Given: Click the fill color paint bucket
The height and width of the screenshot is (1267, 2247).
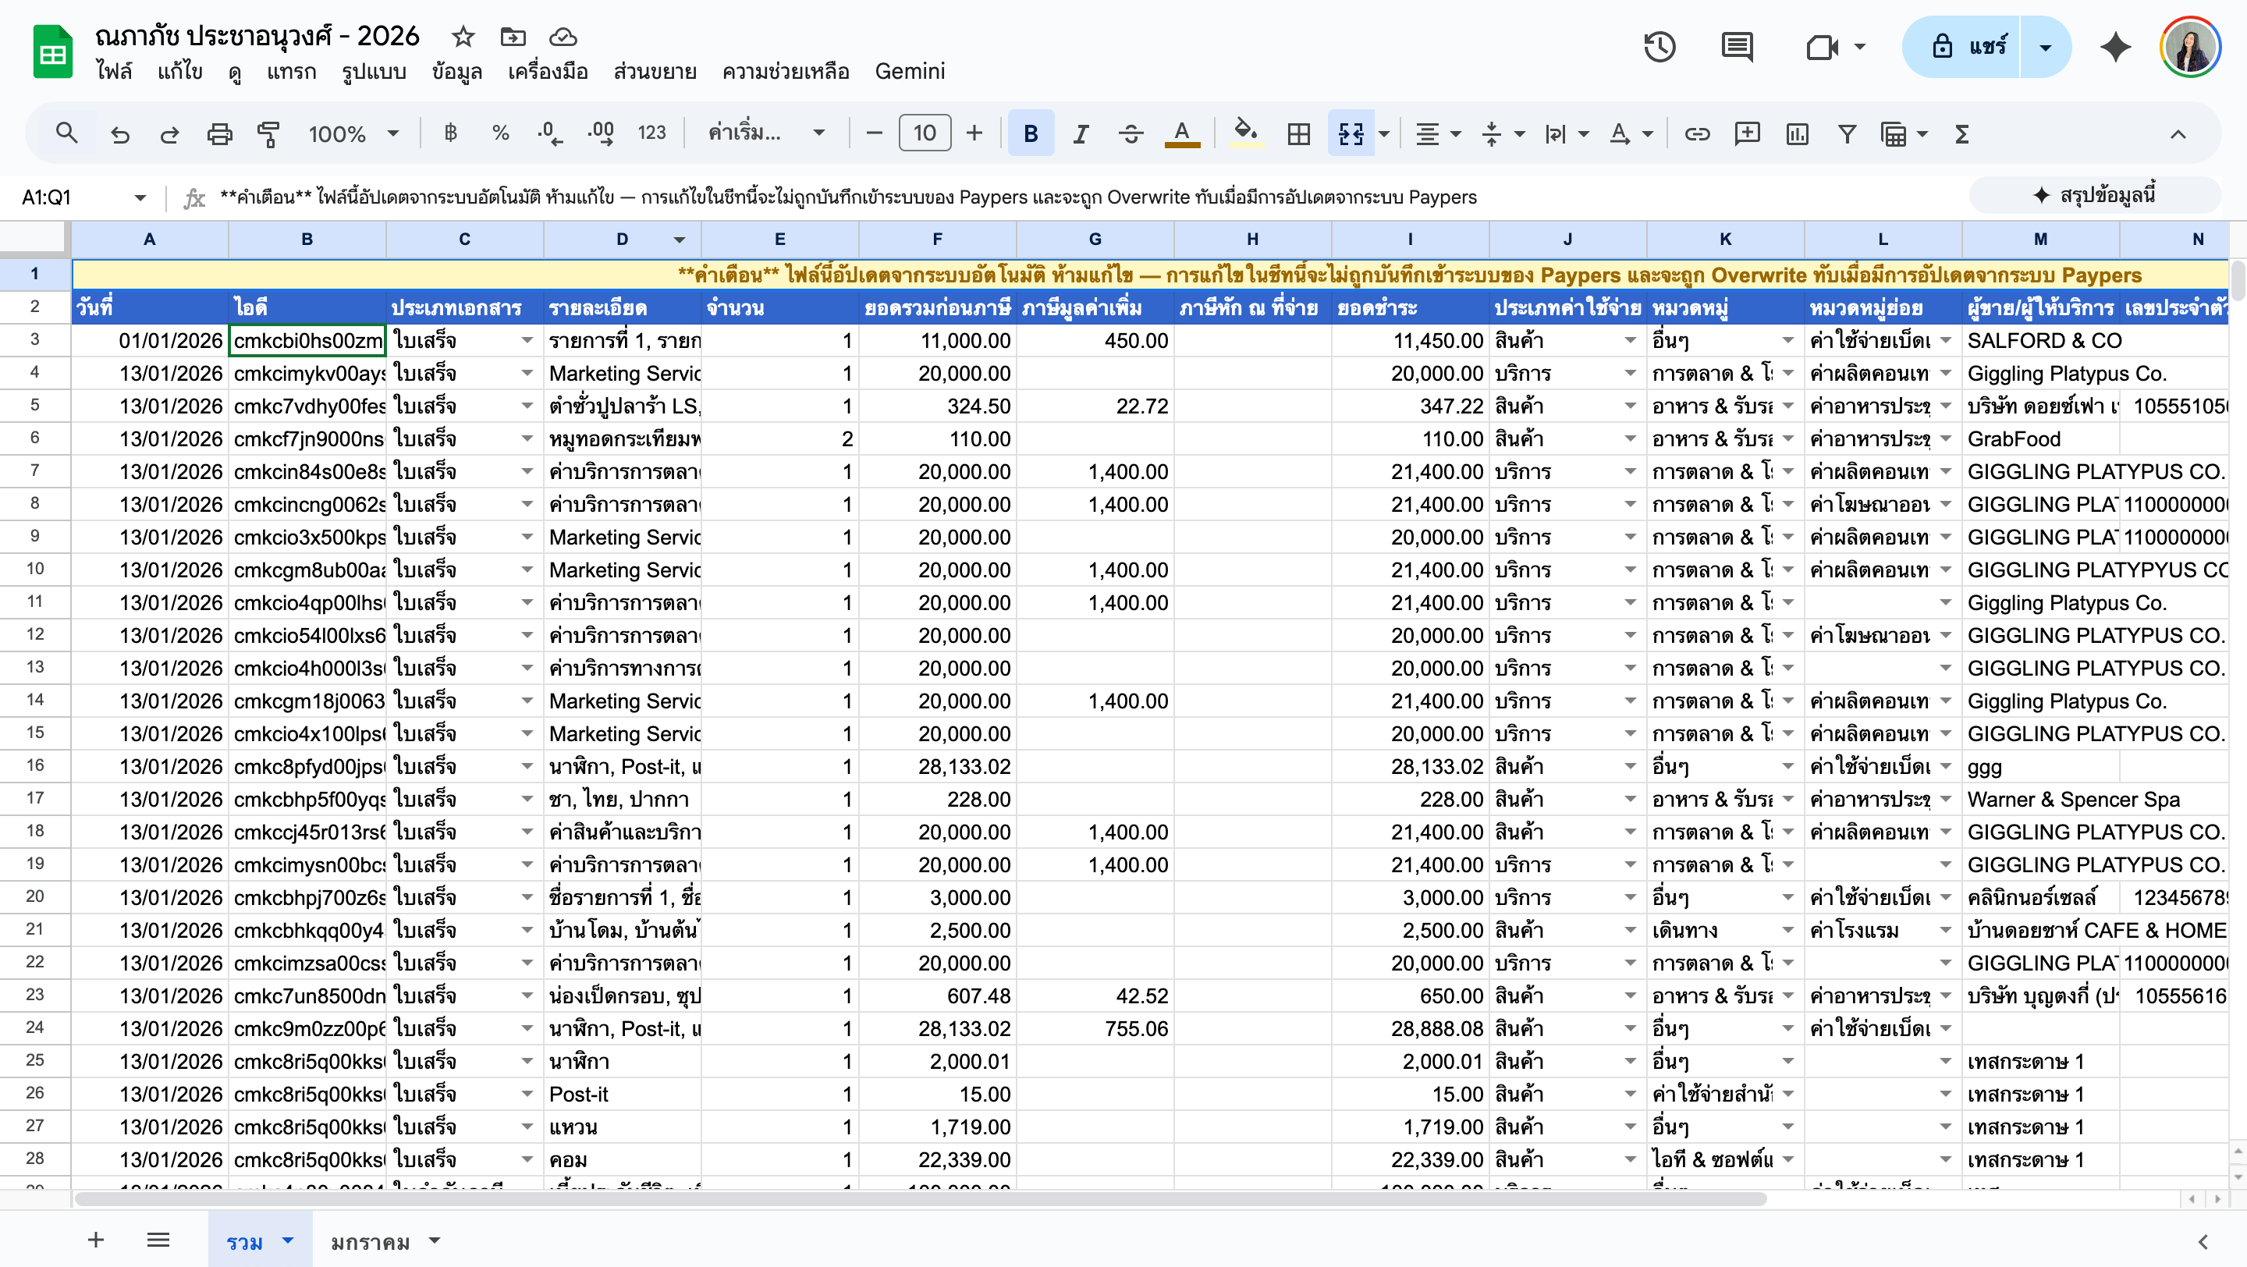Looking at the screenshot, I should click(x=1244, y=133).
